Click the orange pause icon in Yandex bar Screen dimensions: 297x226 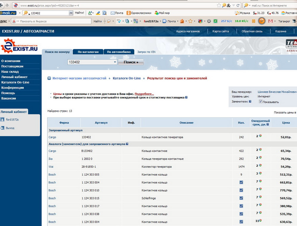(253, 21)
